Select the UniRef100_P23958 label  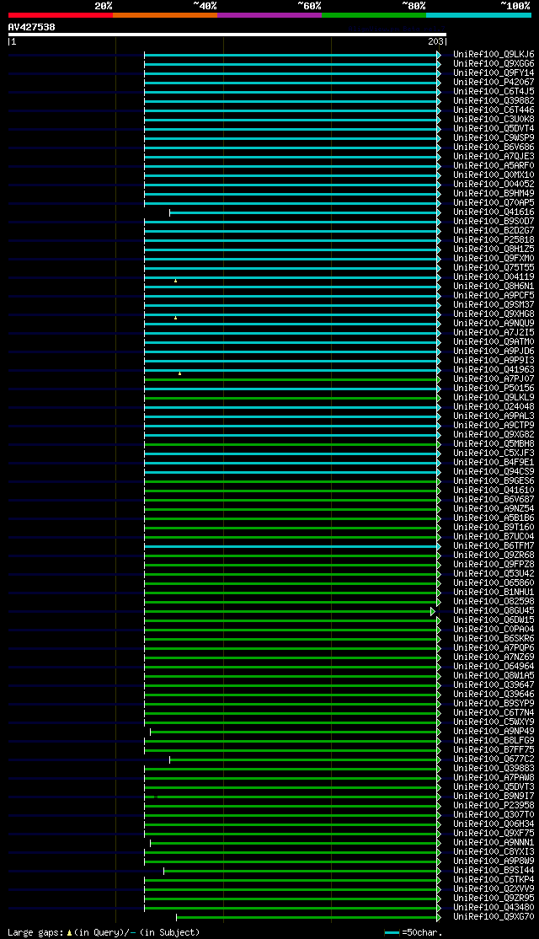(494, 806)
